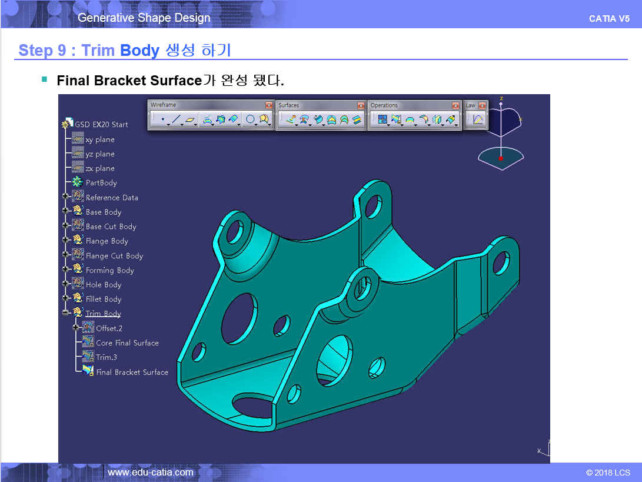Select the Fill surface icon

331,119
